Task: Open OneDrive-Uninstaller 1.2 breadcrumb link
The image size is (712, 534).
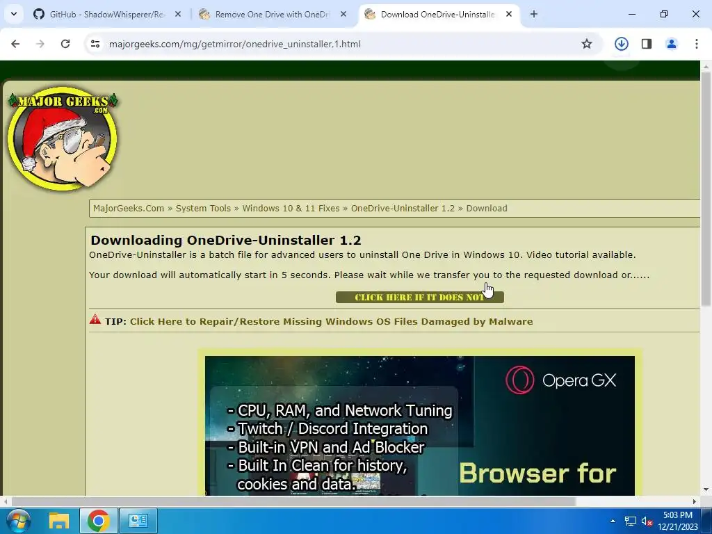Action: pyautogui.click(x=403, y=209)
